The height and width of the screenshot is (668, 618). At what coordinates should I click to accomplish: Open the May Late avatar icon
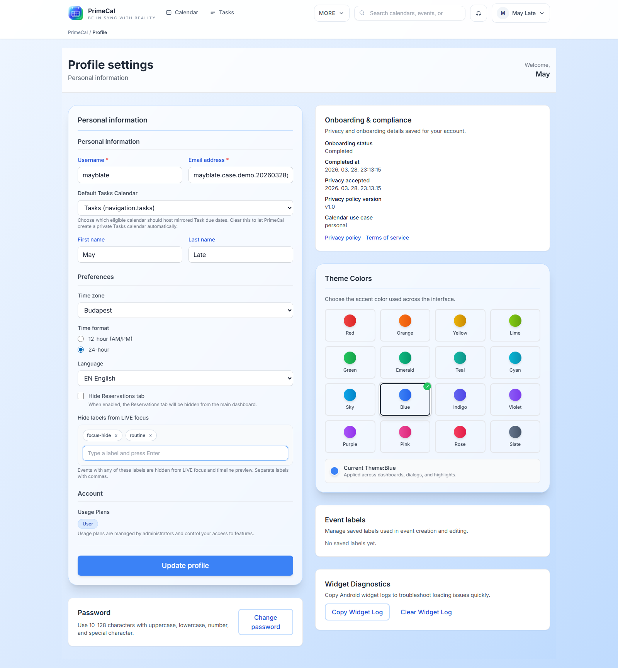[x=503, y=13]
